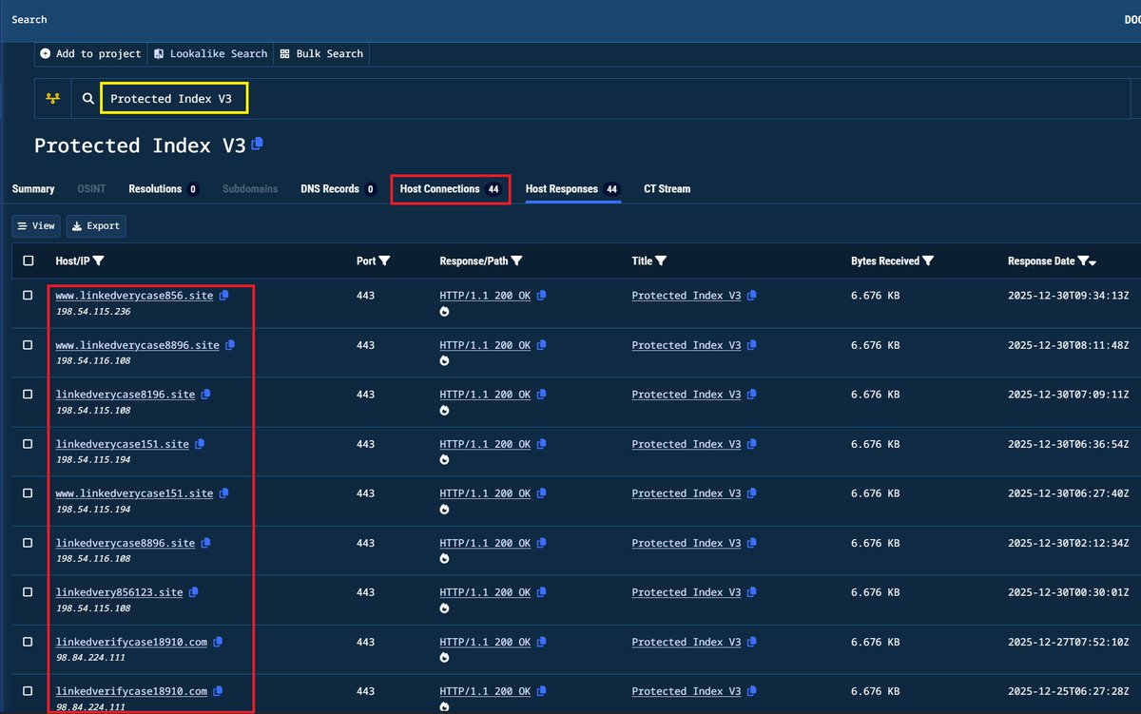Check the www.linkedverycase856.site row checkbox

[28, 296]
